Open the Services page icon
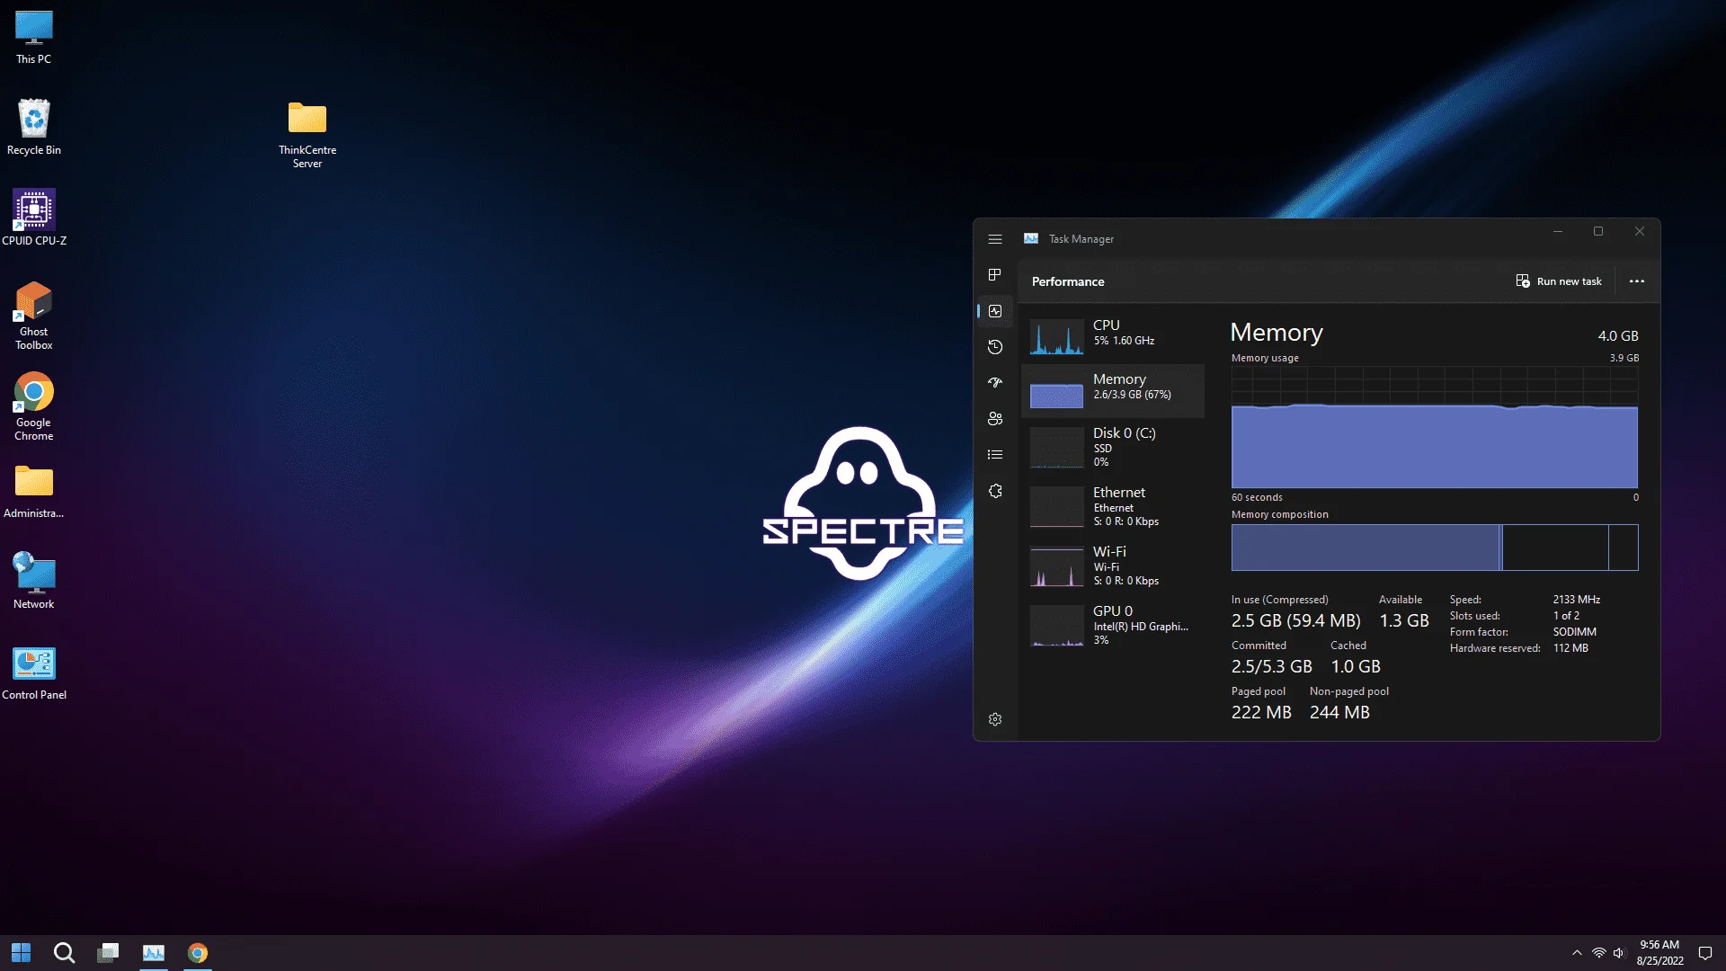This screenshot has width=1726, height=971. [995, 491]
